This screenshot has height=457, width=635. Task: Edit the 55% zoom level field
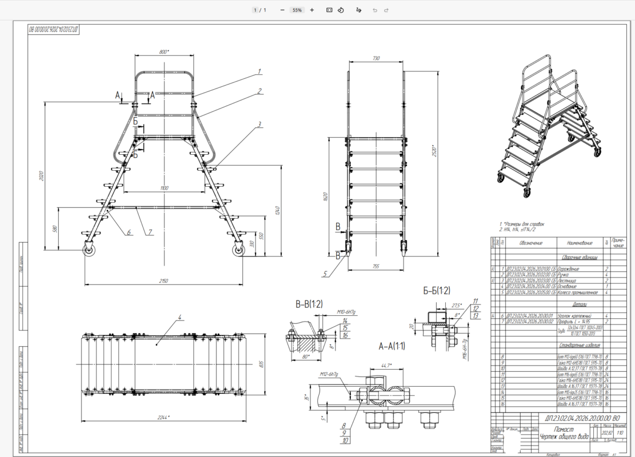coord(297,10)
